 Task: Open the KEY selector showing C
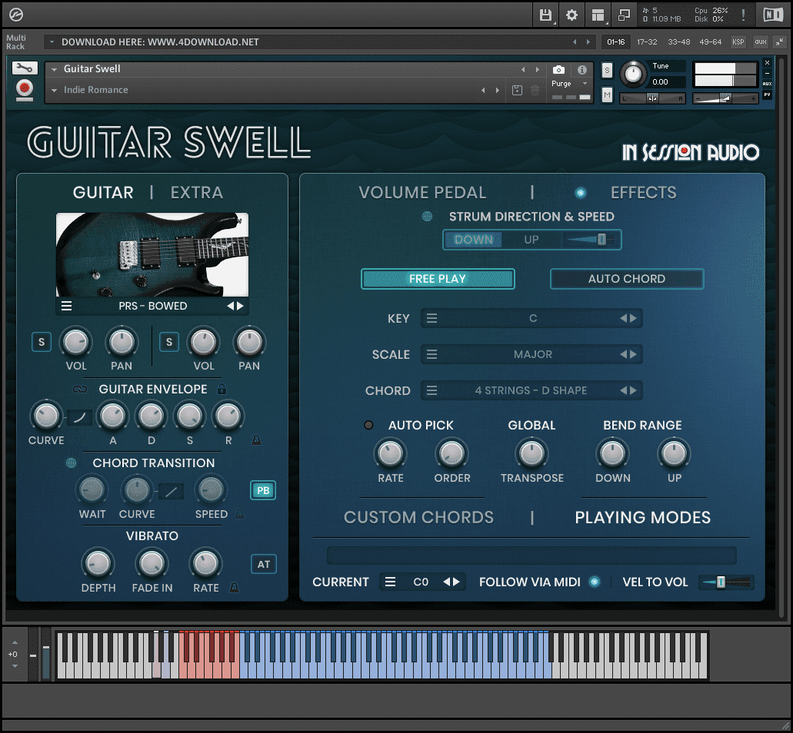pyautogui.click(x=531, y=318)
